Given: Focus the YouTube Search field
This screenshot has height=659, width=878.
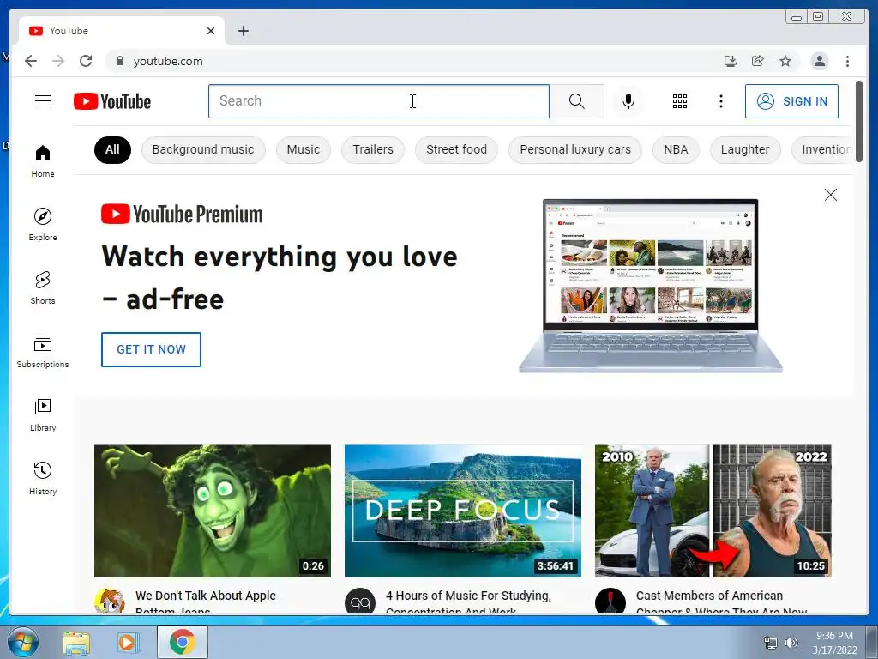Looking at the screenshot, I should 378,101.
